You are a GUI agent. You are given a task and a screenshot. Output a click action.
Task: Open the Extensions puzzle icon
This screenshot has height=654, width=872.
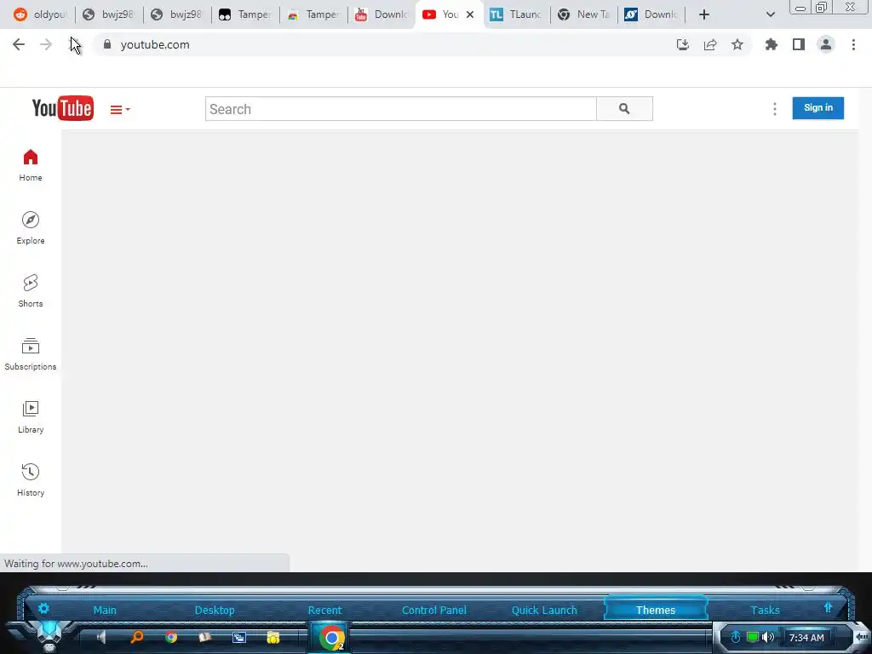(772, 44)
